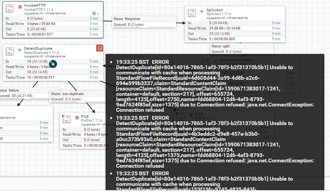
Task: Click Response queue 'Queued 0 (0 bytes)'
Action: tap(129, 25)
